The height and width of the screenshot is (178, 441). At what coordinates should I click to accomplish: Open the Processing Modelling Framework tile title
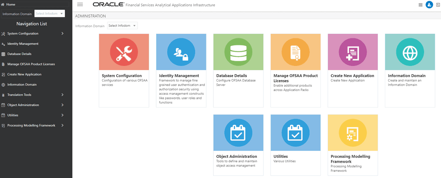pos(351,159)
